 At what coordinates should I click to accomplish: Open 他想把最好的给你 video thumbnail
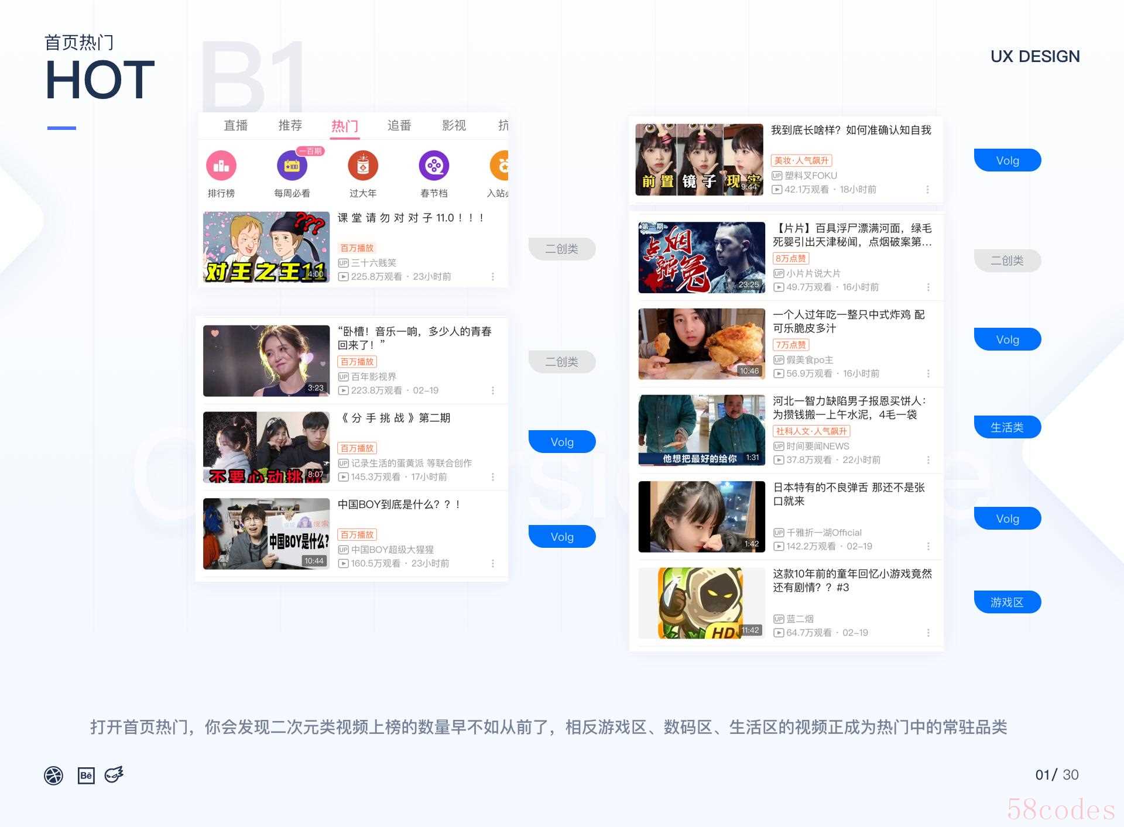702,430
